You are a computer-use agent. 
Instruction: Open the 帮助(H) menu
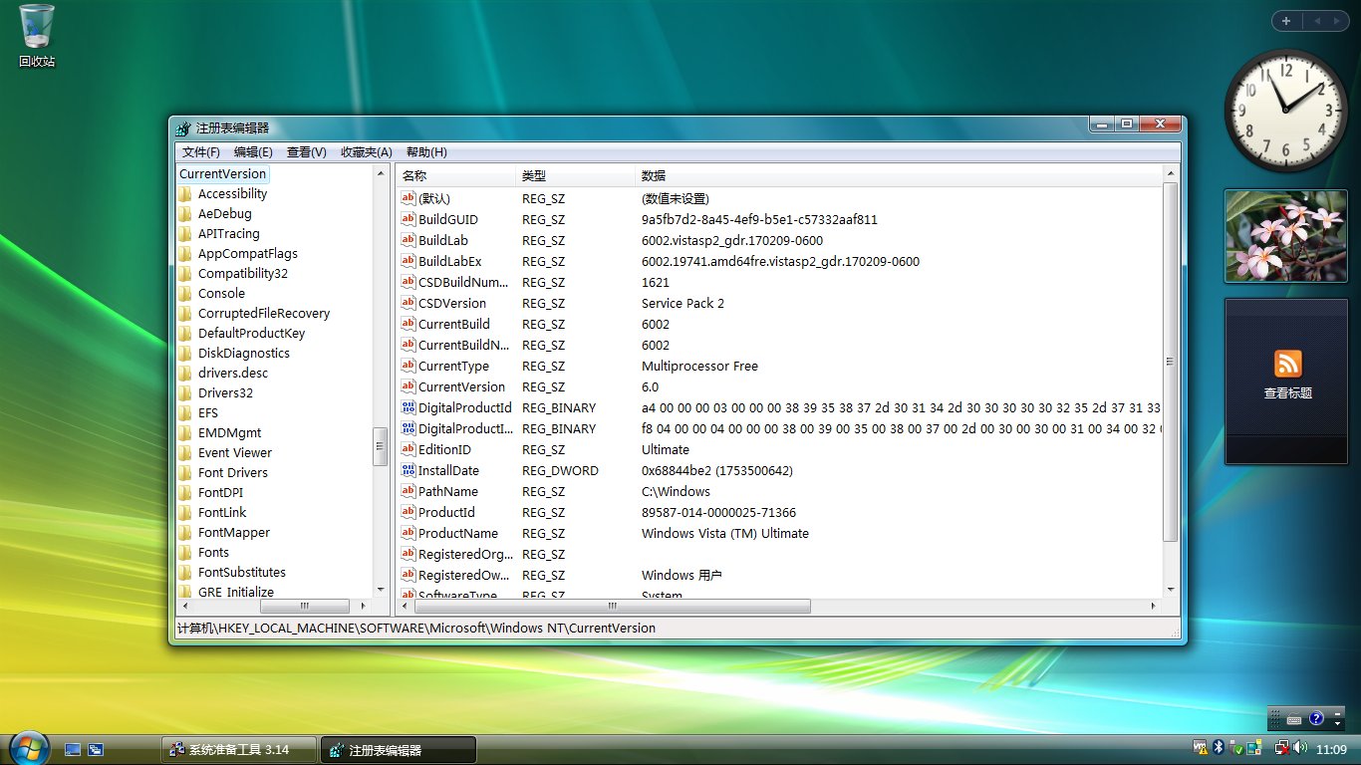click(x=426, y=152)
